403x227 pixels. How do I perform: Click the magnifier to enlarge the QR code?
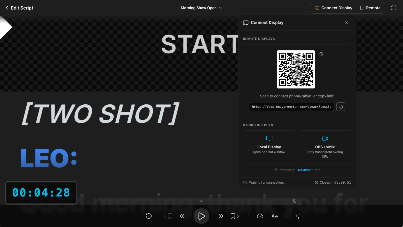coord(321,54)
